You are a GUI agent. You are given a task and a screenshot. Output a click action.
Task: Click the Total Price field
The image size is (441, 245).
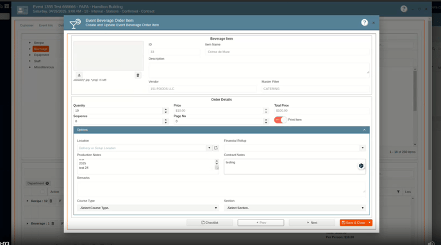pyautogui.click(x=322, y=111)
